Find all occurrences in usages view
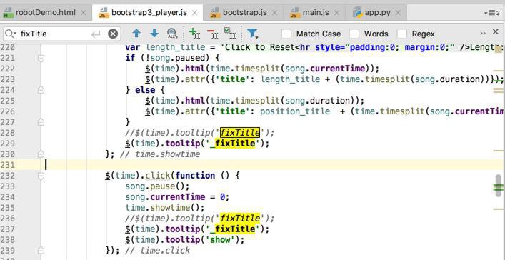505x260 pixels. coord(172,33)
